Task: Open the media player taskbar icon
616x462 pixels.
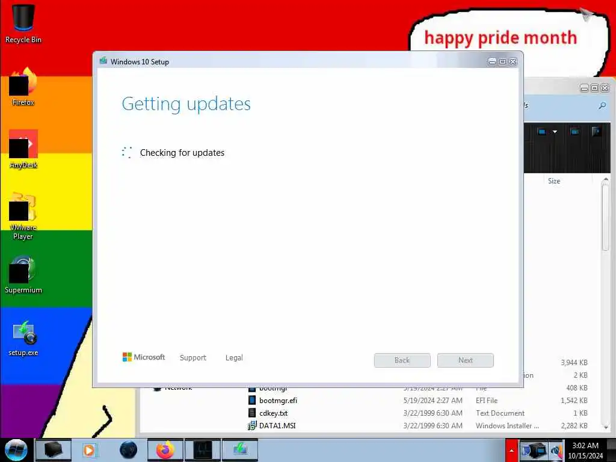Action: (x=90, y=450)
